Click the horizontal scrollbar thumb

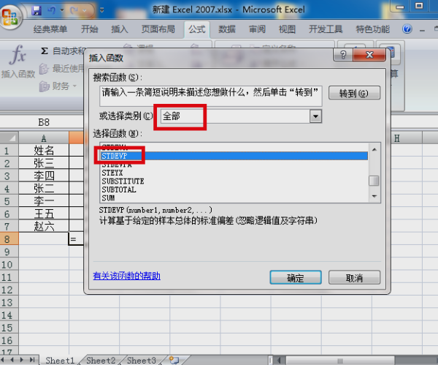click(x=340, y=361)
